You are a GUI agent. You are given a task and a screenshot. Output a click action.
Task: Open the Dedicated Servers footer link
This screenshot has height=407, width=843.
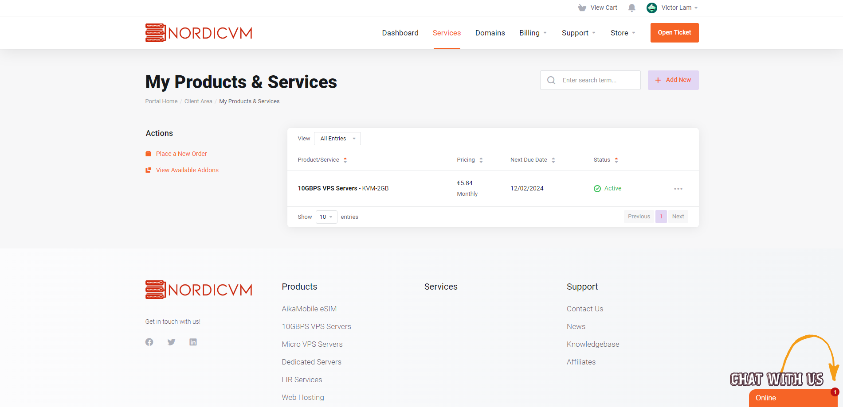(311, 362)
